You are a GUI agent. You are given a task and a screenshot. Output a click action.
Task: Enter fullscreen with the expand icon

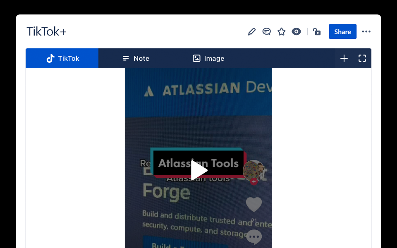[x=362, y=58]
